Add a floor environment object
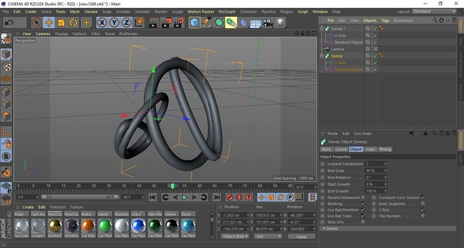The width and height of the screenshot is (464, 248). (x=256, y=23)
